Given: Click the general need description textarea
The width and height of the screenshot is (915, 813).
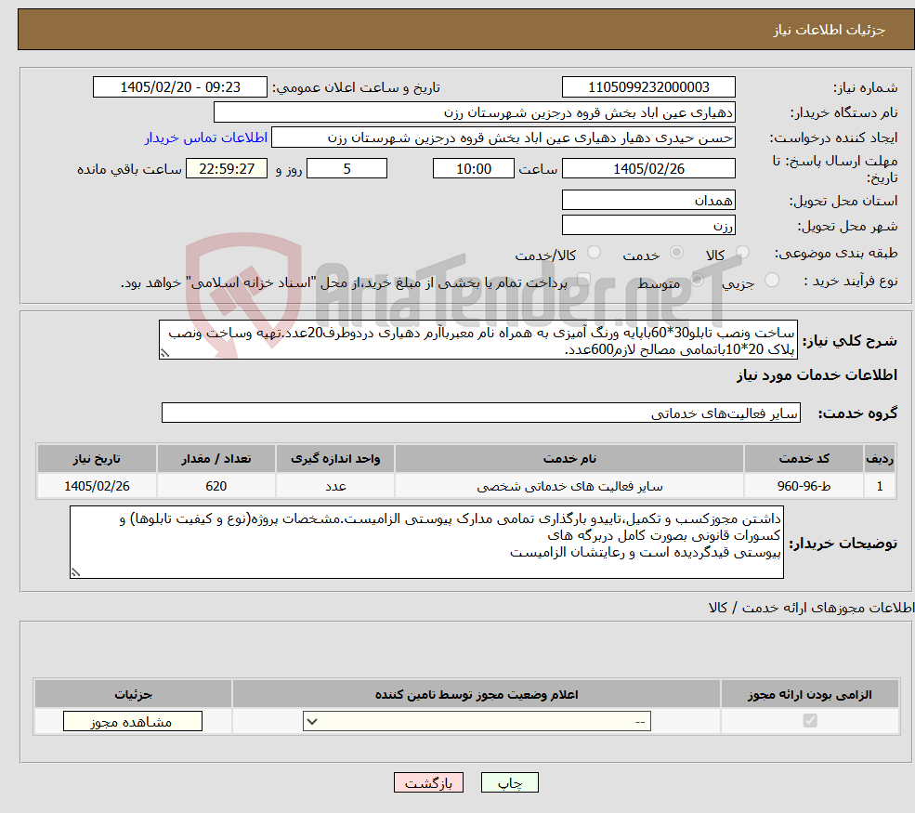Looking at the screenshot, I should [477, 340].
